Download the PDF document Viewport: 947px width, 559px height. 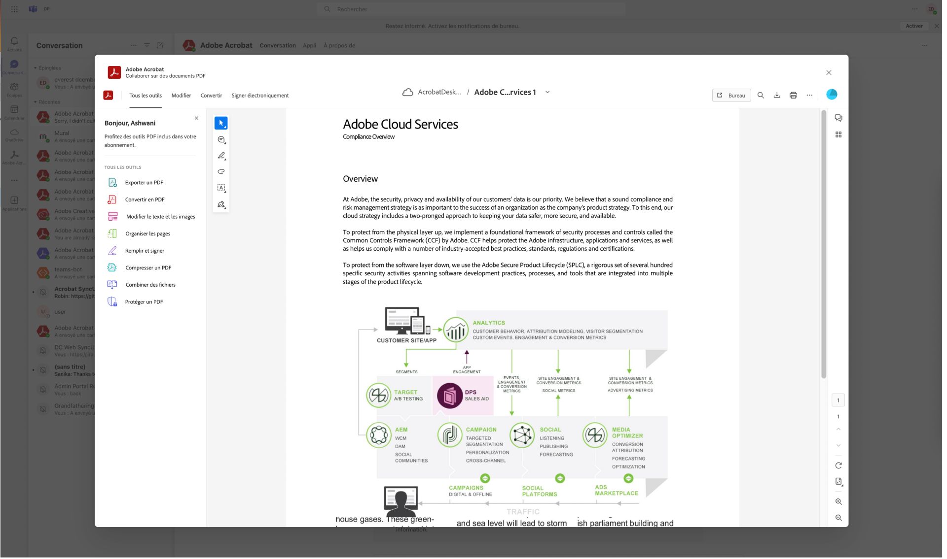[777, 96]
